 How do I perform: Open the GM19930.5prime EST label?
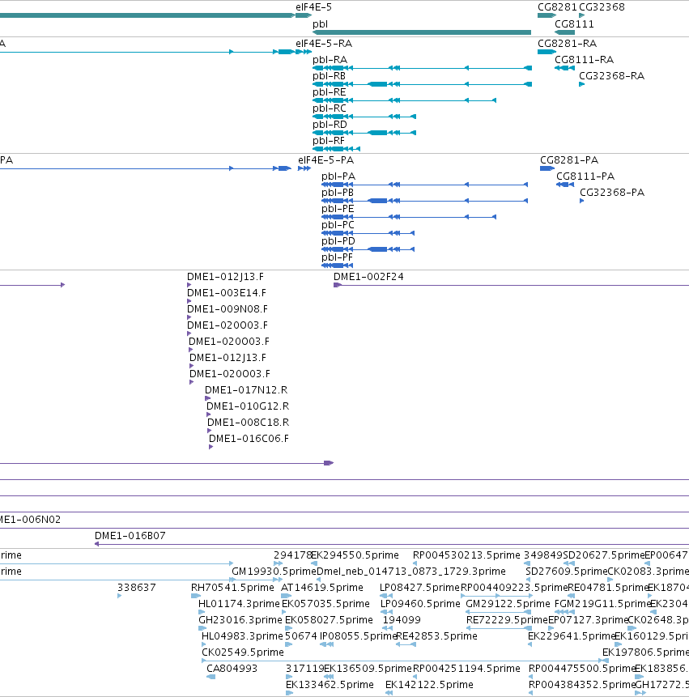click(x=274, y=572)
